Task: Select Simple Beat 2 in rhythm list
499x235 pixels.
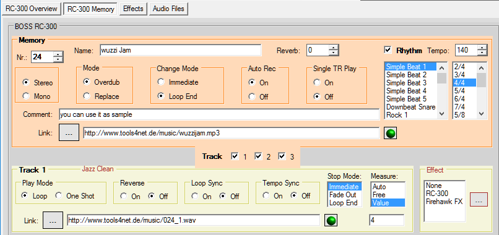Action: [410, 75]
